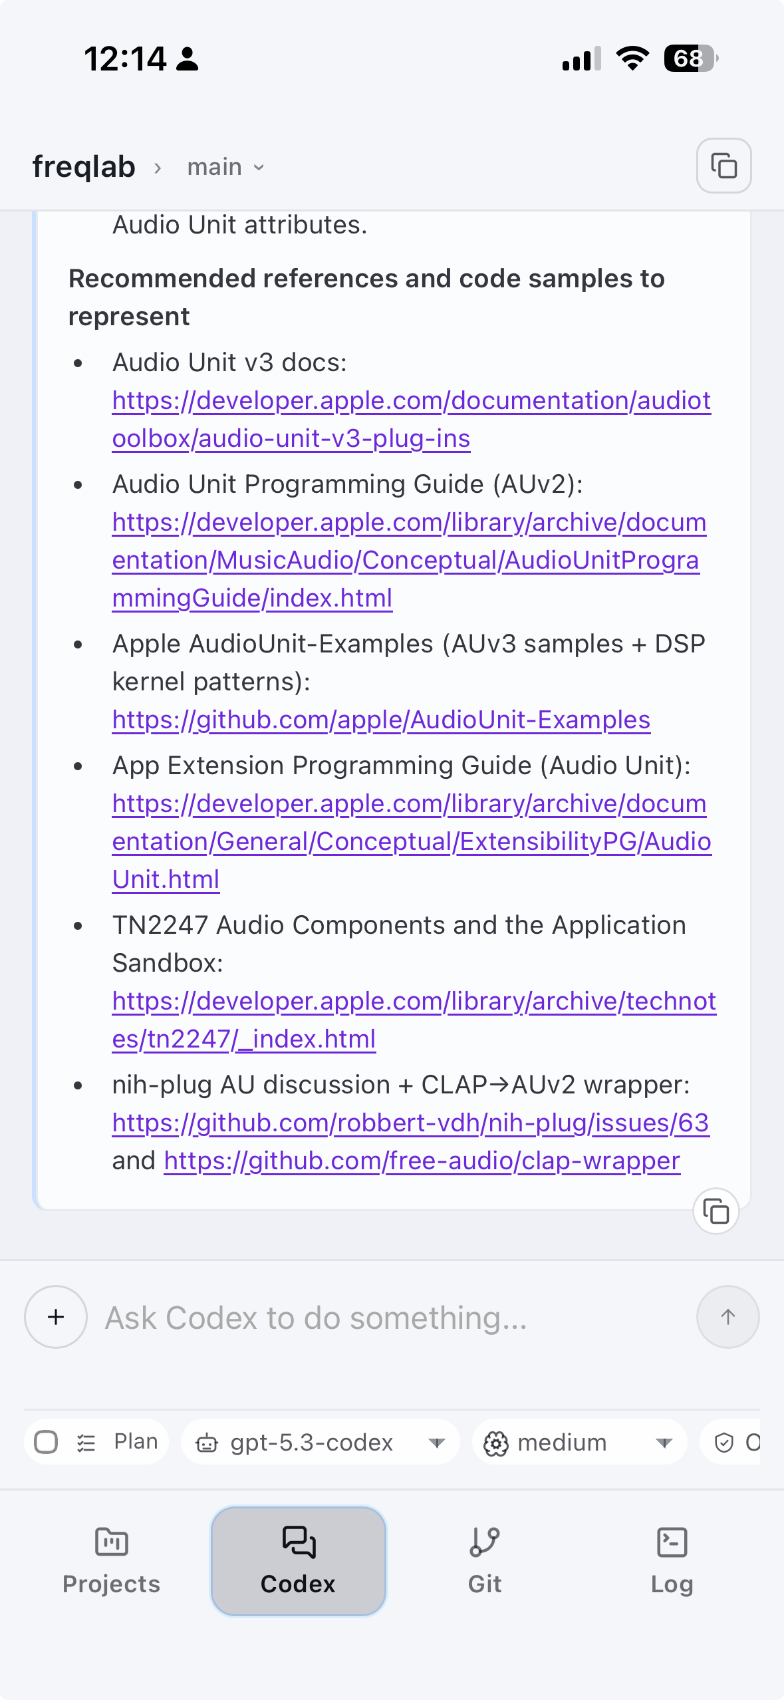The width and height of the screenshot is (784, 1700).
Task: Tap the shield icon in the options row
Action: click(x=723, y=1442)
